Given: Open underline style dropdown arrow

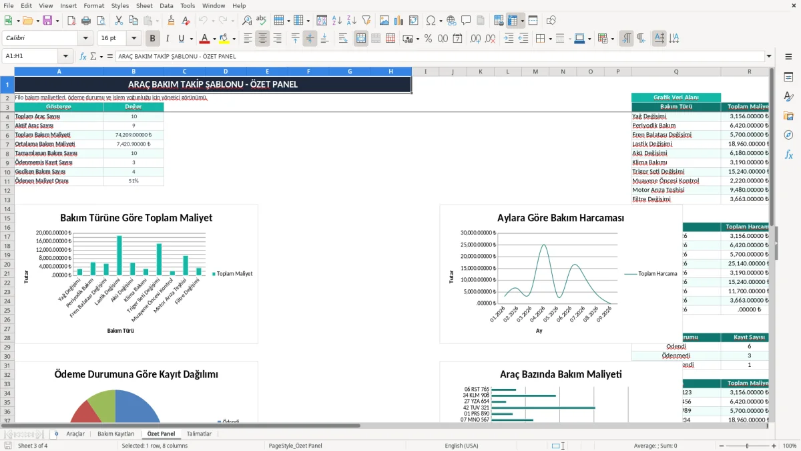Looking at the screenshot, I should pos(191,39).
